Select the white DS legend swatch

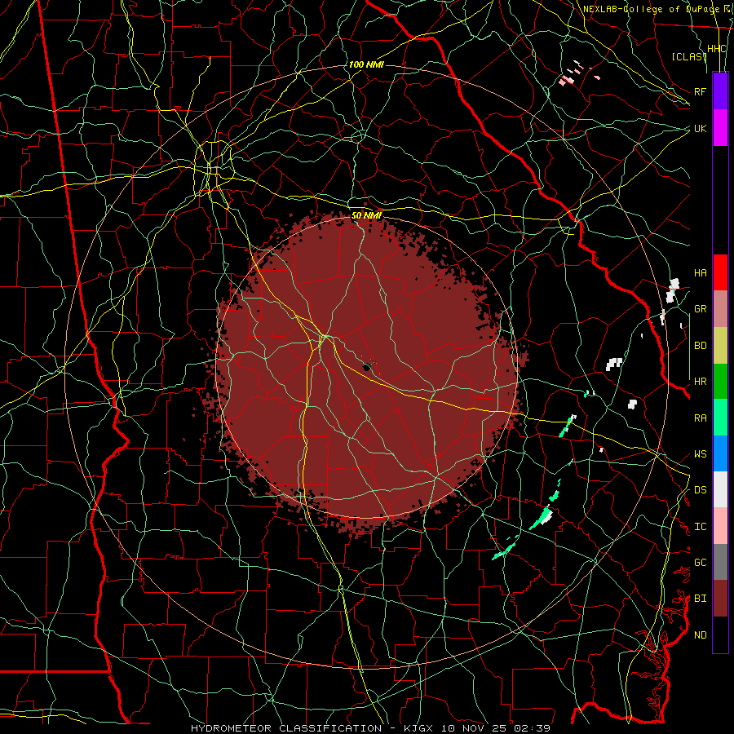tap(720, 489)
